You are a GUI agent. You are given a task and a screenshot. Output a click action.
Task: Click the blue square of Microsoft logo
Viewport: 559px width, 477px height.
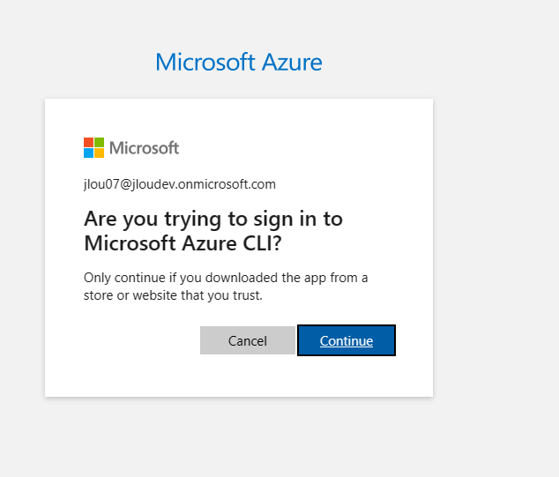(x=88, y=153)
